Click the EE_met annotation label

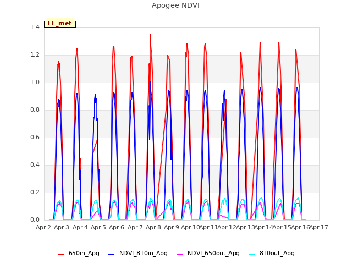click(60, 23)
